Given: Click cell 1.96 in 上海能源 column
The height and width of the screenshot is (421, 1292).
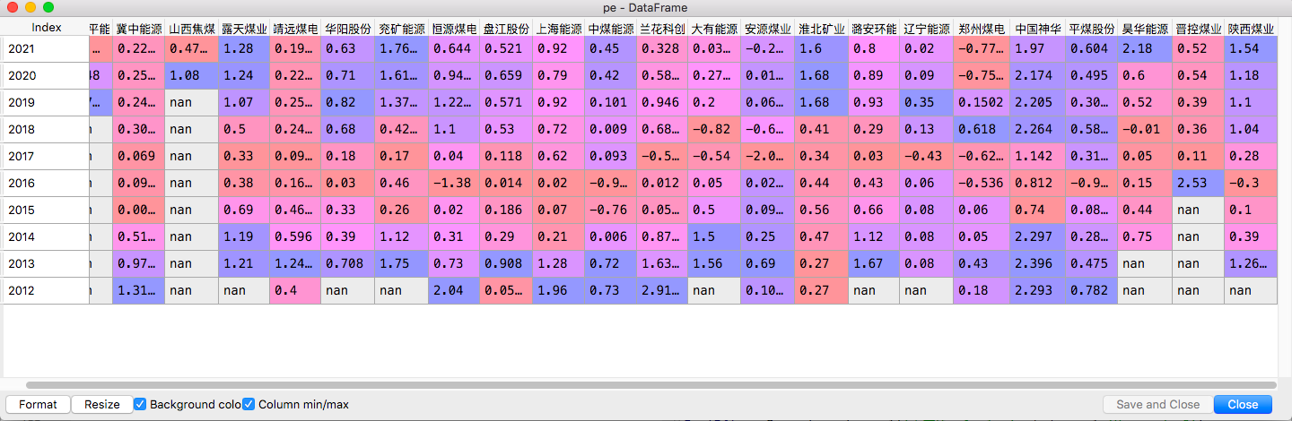Looking at the screenshot, I should click(x=559, y=291).
